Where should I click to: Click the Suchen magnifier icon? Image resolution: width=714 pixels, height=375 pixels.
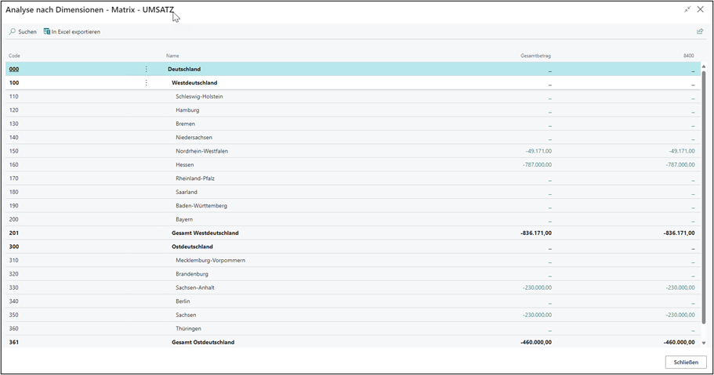pos(13,31)
